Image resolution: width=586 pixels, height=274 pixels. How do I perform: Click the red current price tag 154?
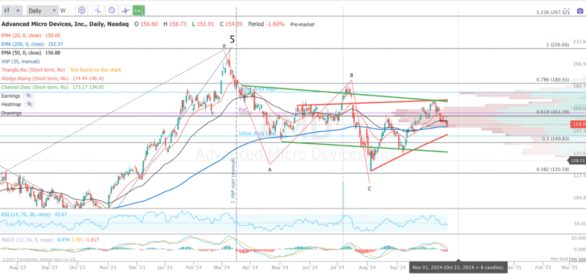coord(578,124)
